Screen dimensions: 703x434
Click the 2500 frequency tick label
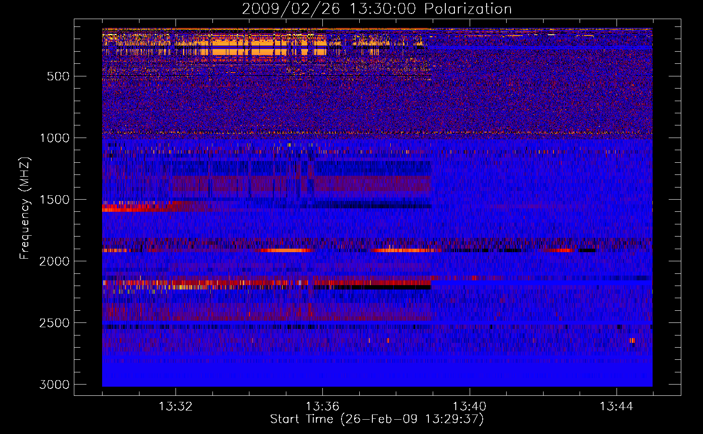coord(54,323)
